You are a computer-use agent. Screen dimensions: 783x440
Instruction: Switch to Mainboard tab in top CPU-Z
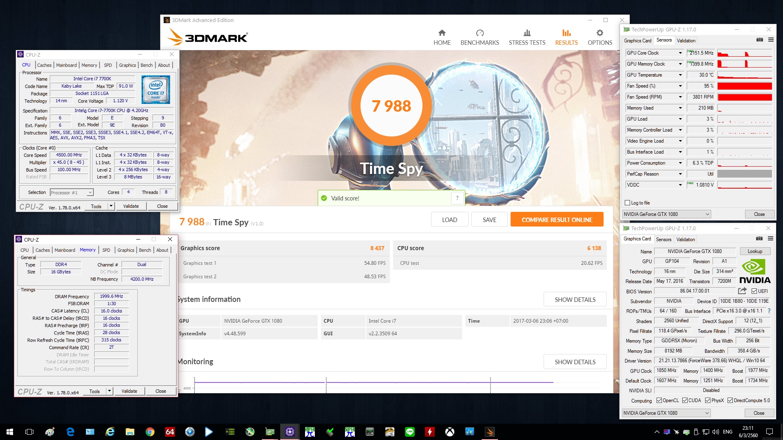66,65
